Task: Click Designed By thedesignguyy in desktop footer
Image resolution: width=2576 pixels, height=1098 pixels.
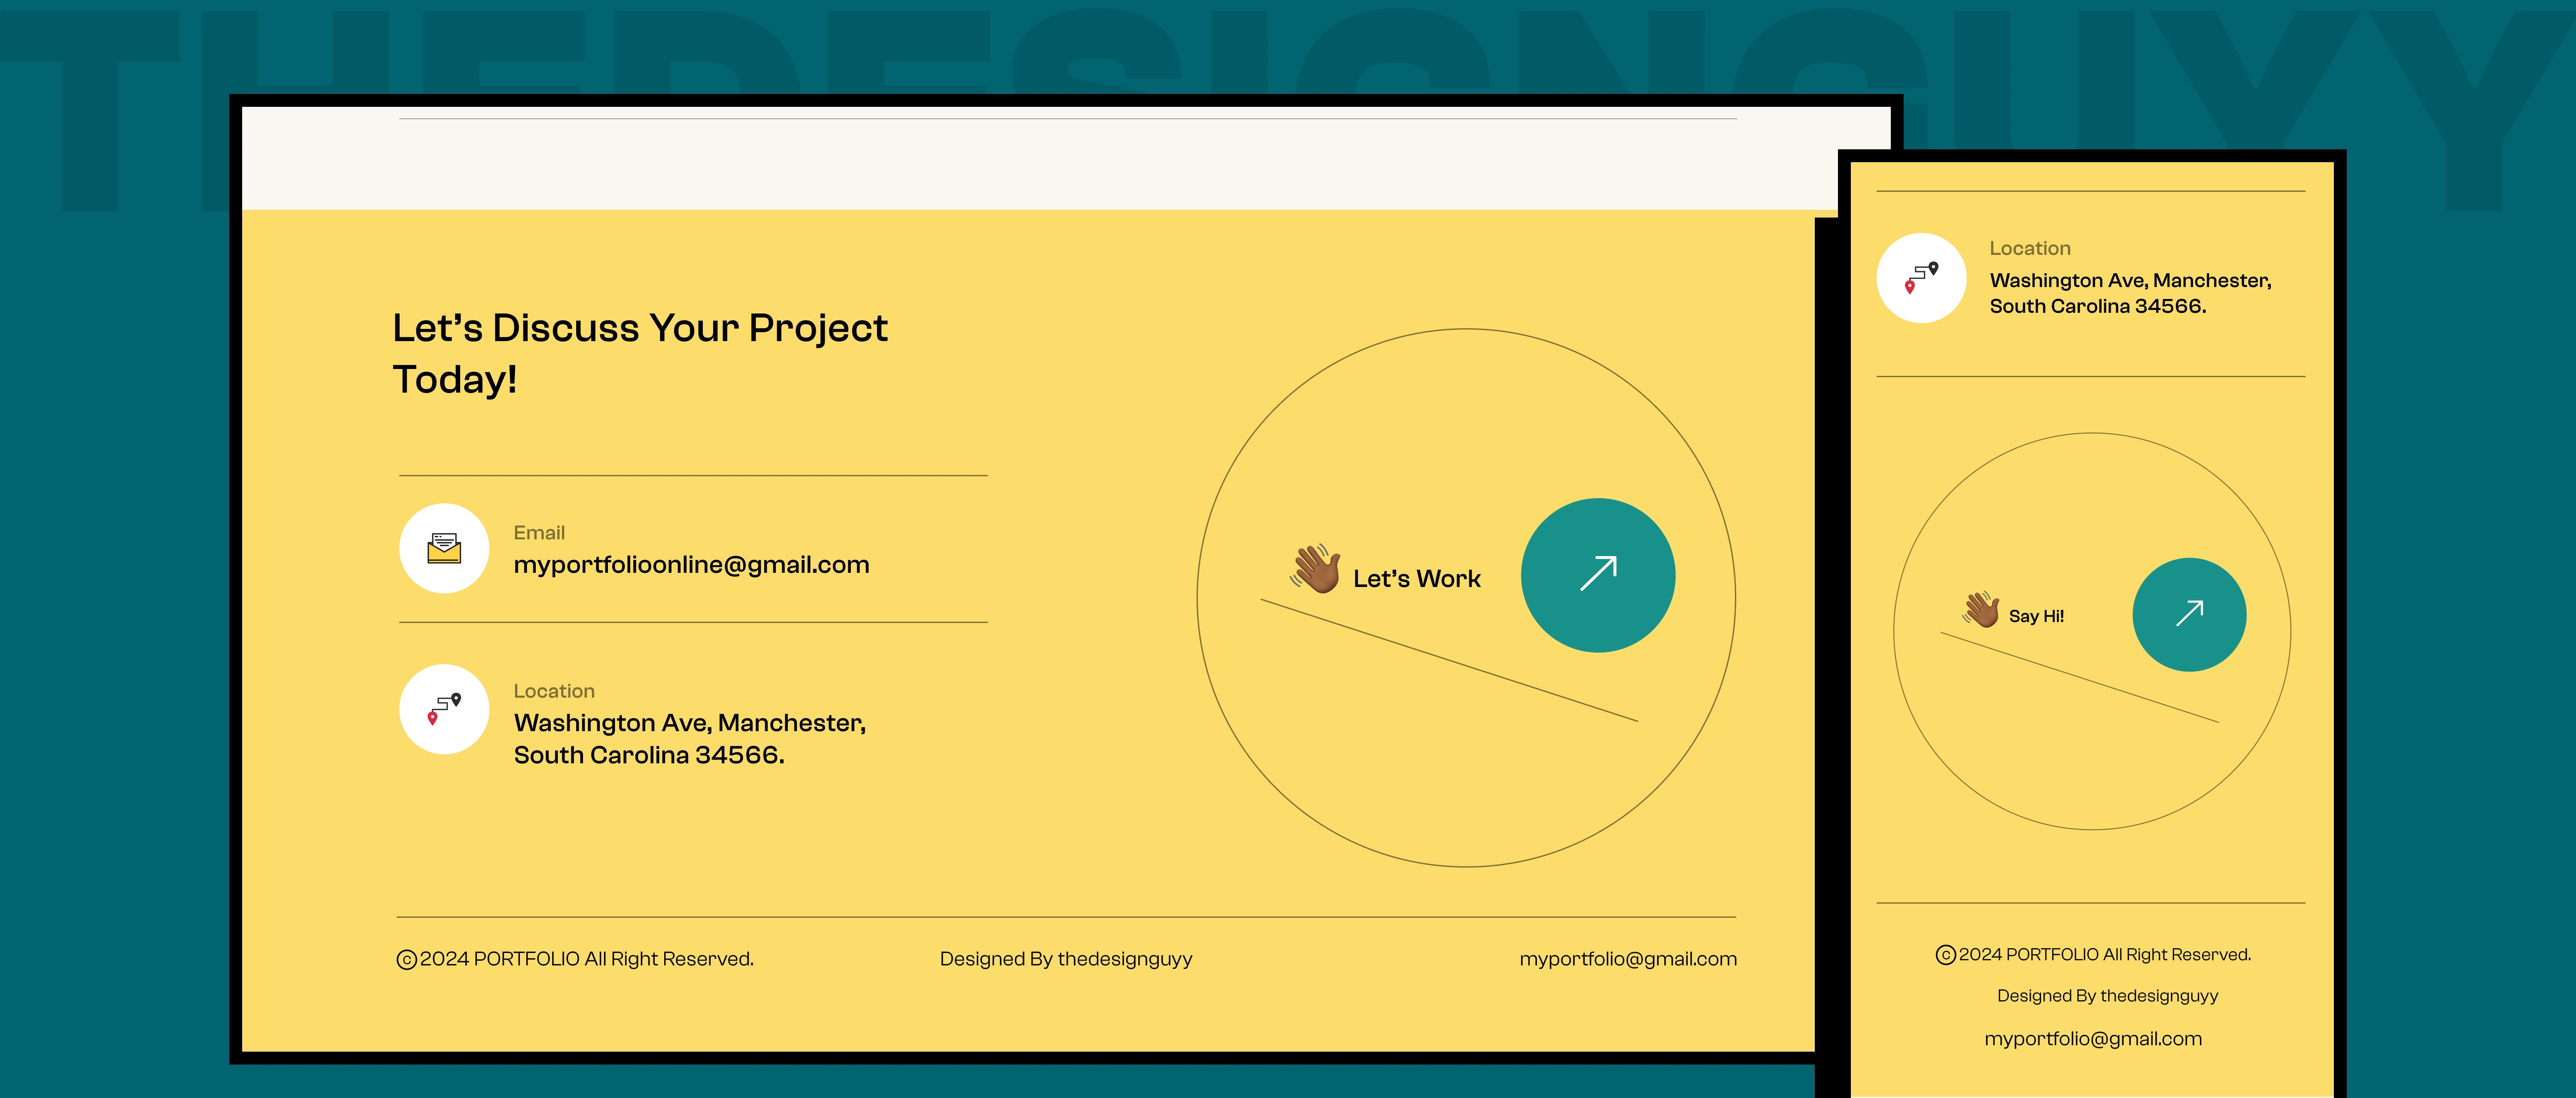Action: pos(1065,959)
